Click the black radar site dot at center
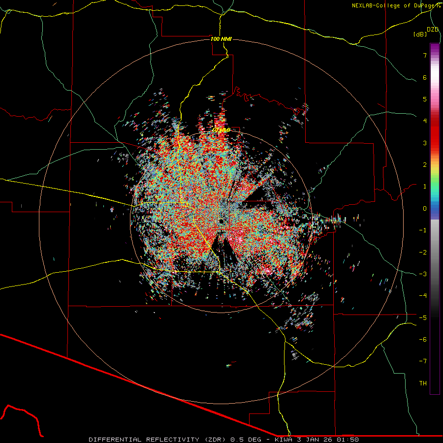443x443 pixels. click(221, 221)
